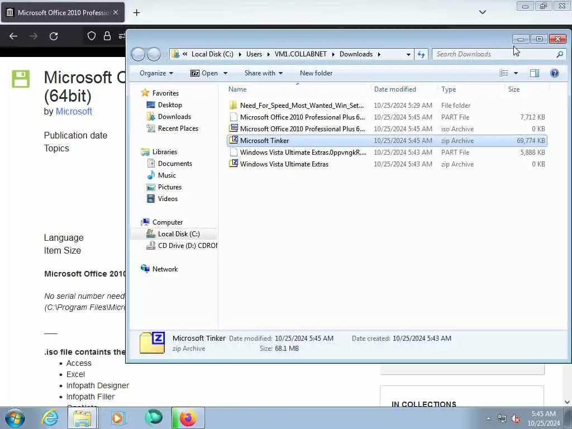Go back in the Firefox browser

pos(13,36)
